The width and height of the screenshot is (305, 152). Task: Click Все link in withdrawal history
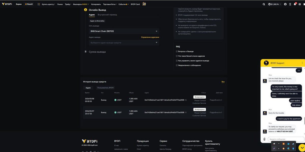[223, 82]
